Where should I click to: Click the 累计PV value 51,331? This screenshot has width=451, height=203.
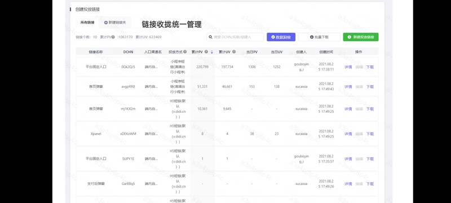tap(202, 86)
